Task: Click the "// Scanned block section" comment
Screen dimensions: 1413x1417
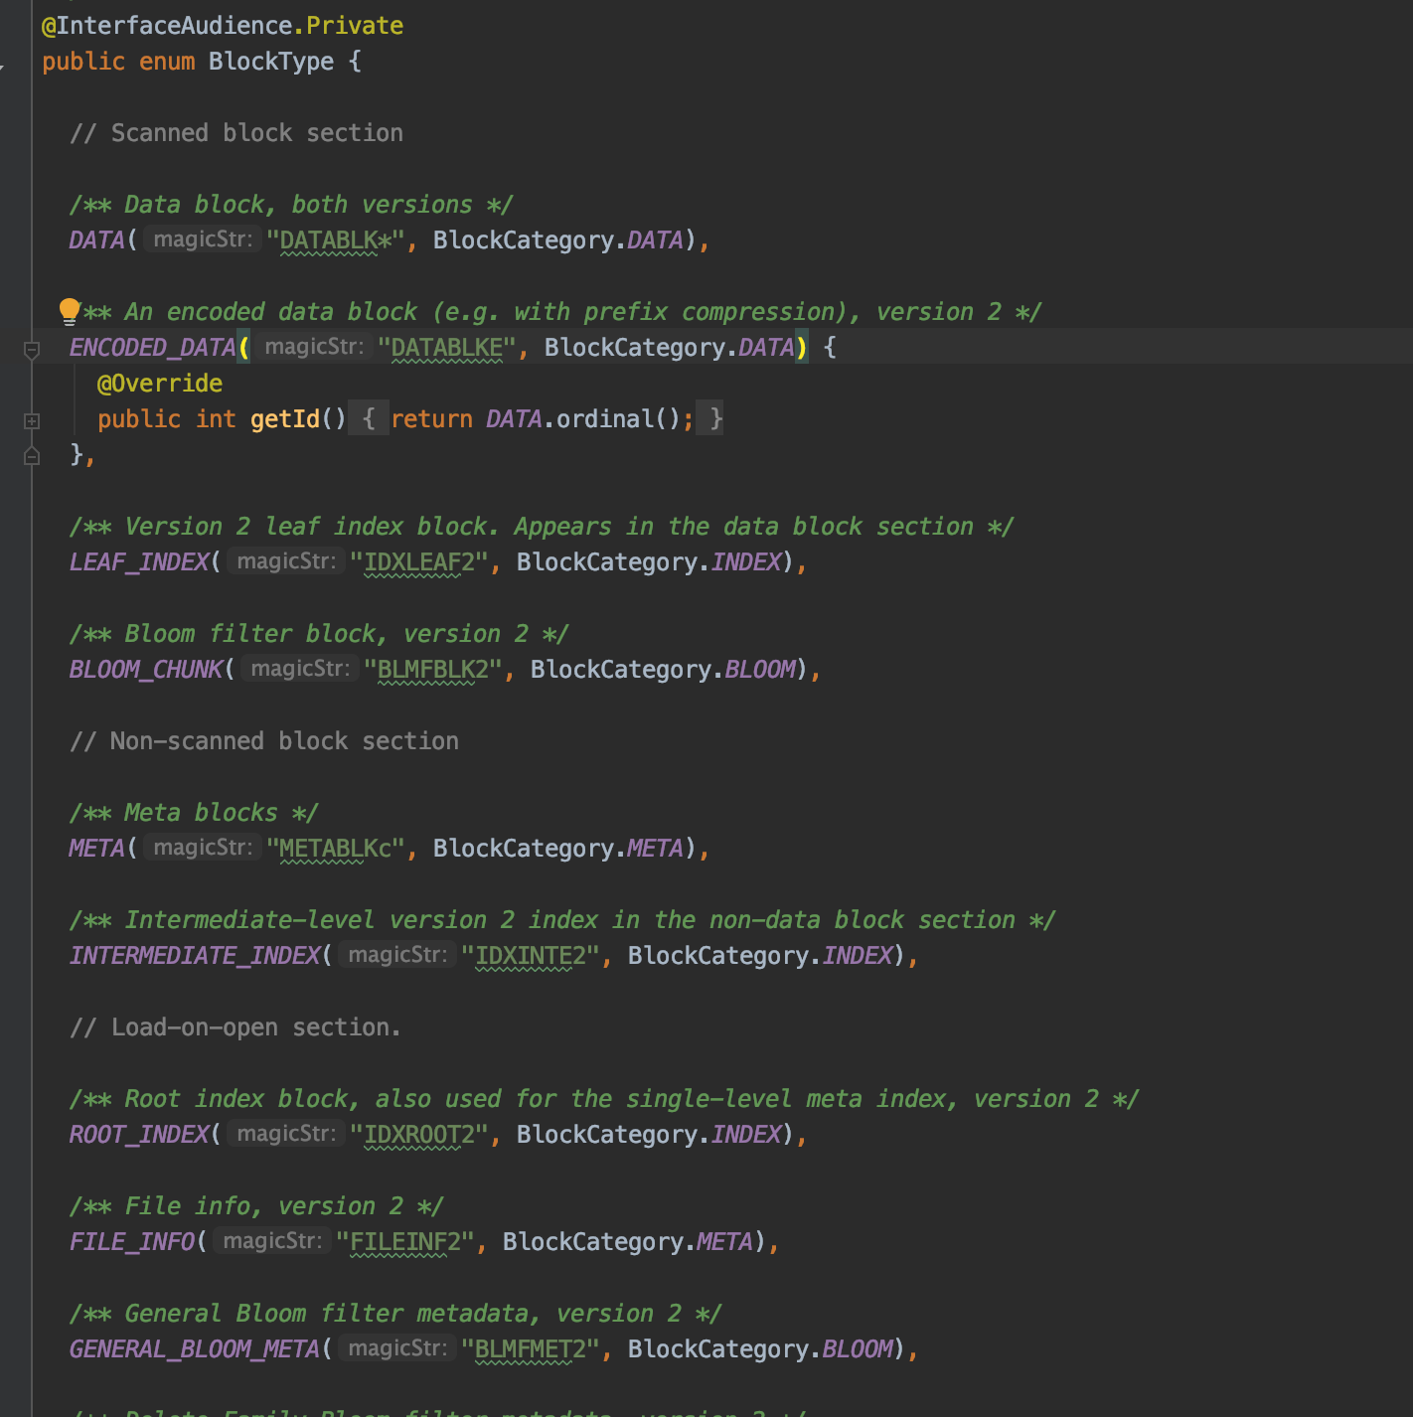Action: (x=236, y=133)
